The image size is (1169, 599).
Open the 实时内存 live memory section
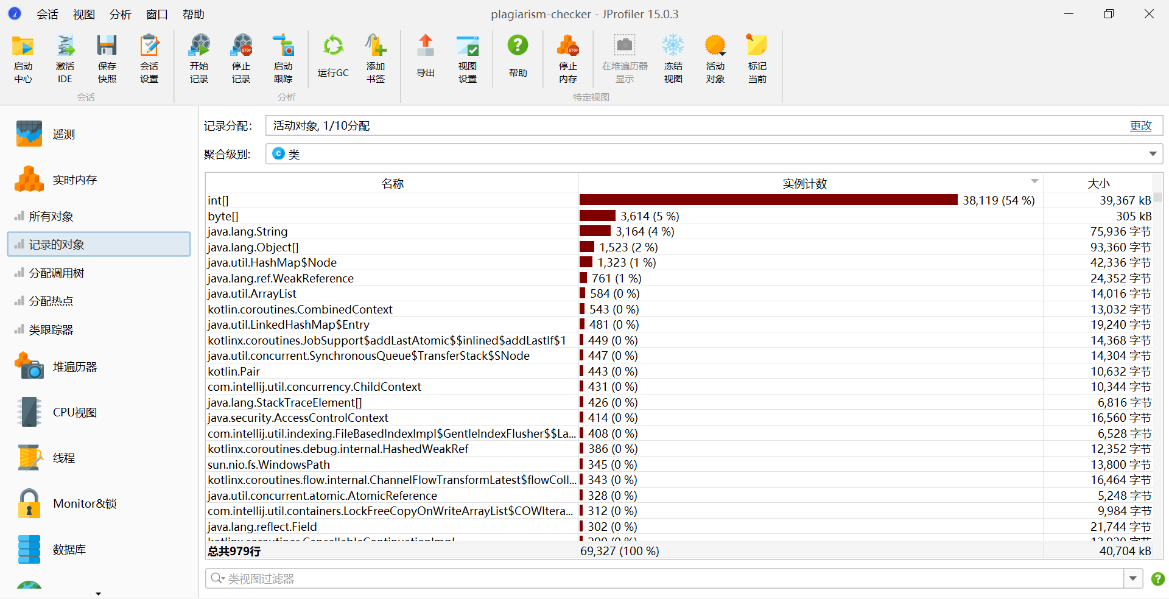[x=56, y=180]
